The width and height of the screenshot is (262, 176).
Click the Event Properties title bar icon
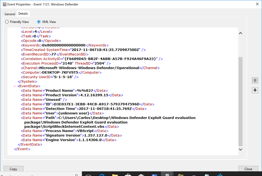click(4, 4)
